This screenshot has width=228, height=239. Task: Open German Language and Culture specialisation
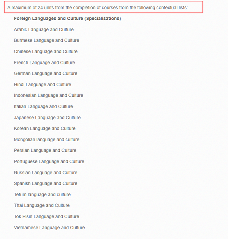click(46, 74)
